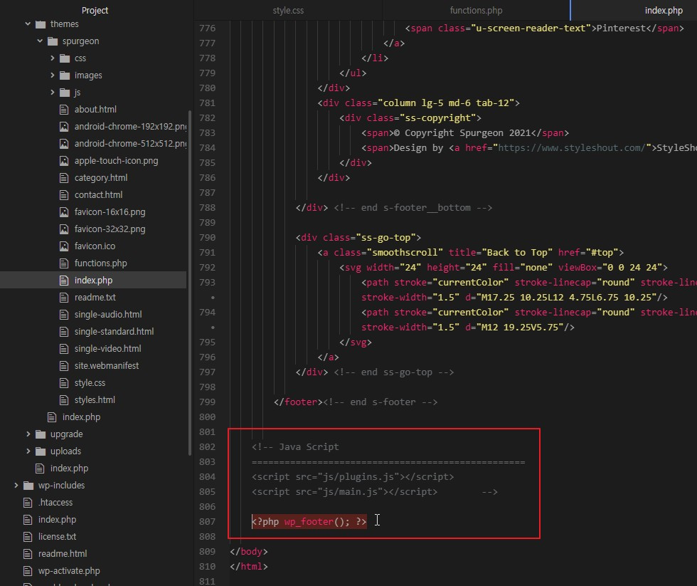Click the 'Java Script' comment line
The height and width of the screenshot is (586, 697).
(x=295, y=446)
